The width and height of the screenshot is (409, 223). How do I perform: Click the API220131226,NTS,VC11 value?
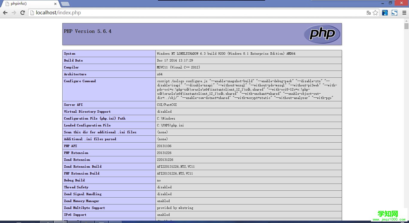[x=176, y=167]
